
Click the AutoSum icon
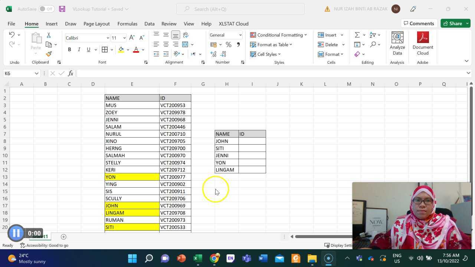(x=357, y=35)
